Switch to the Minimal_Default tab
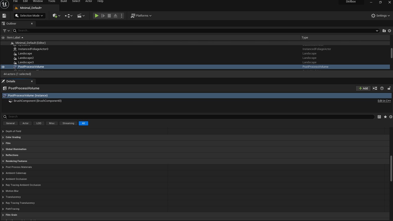This screenshot has width=393, height=221. pos(31,8)
